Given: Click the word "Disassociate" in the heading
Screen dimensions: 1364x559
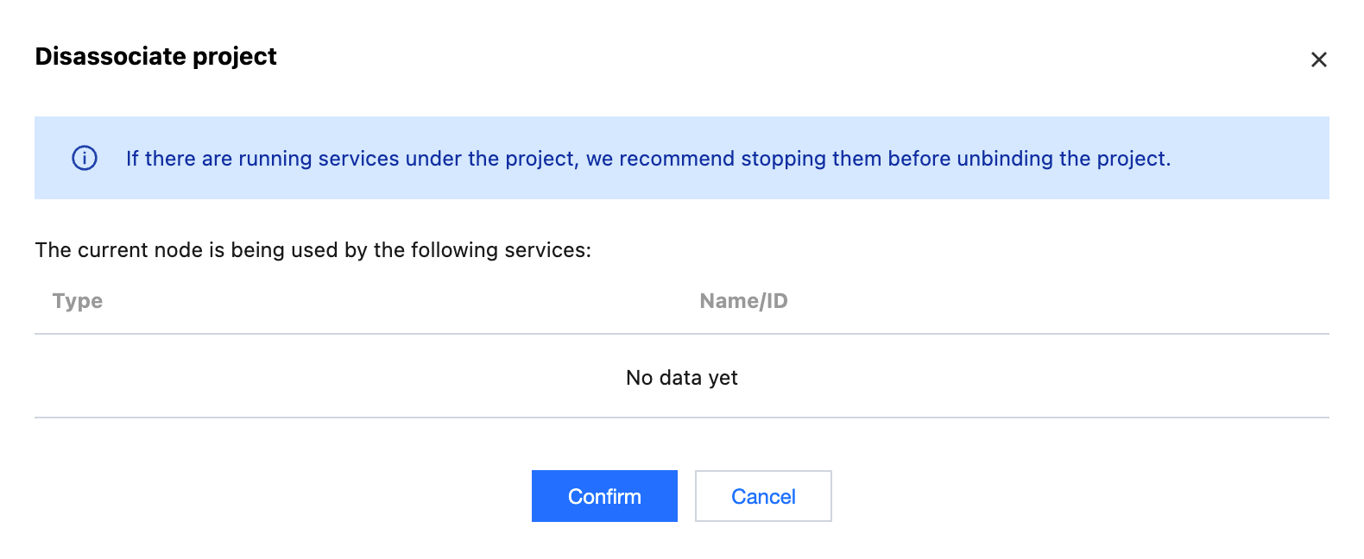Looking at the screenshot, I should 111,57.
